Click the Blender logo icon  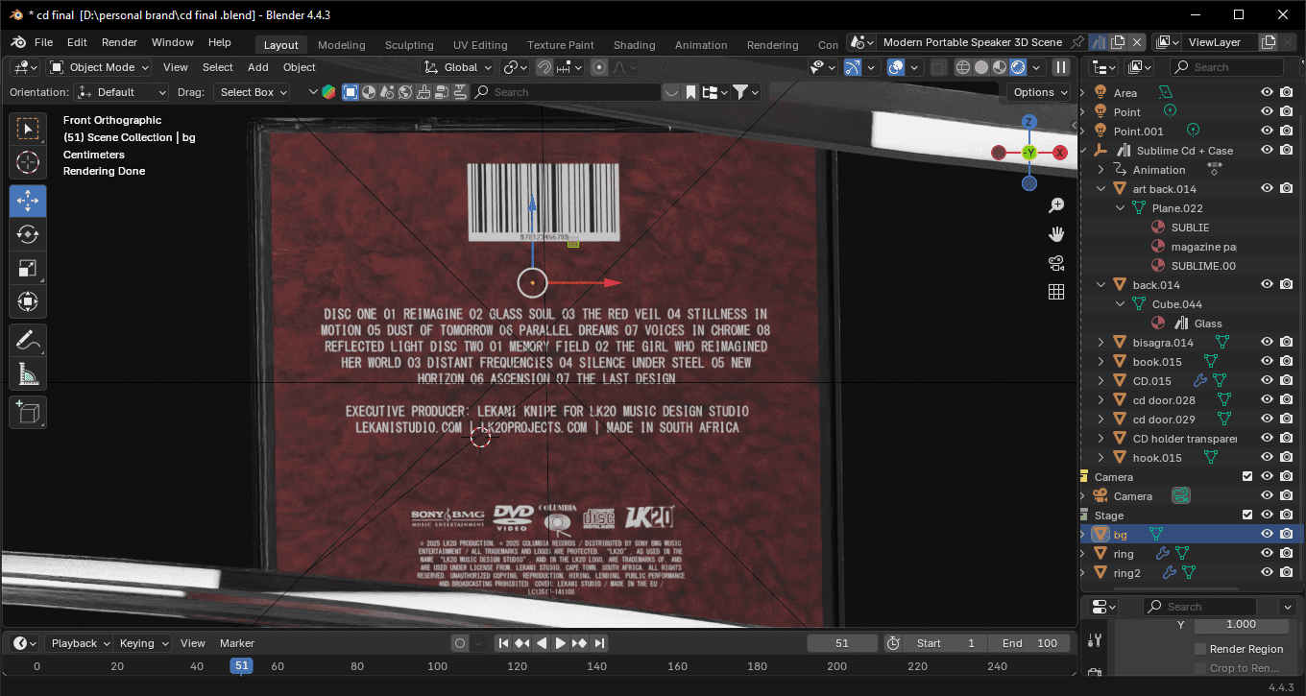coord(18,43)
